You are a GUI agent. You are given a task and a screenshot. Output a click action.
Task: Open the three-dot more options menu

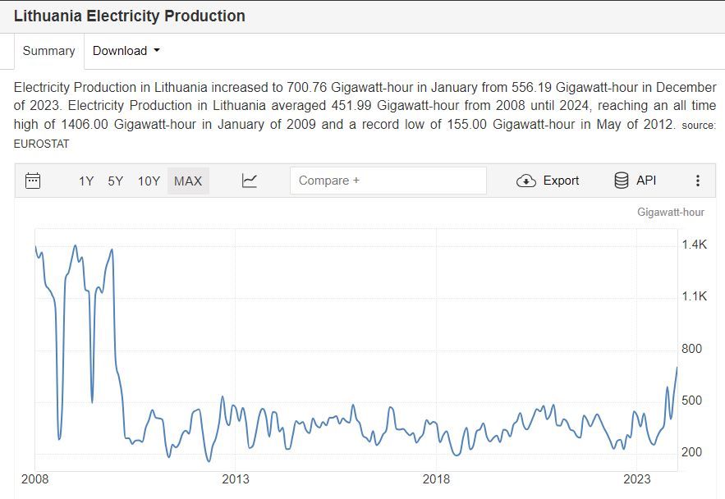point(698,181)
